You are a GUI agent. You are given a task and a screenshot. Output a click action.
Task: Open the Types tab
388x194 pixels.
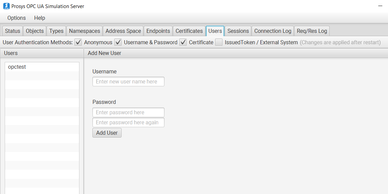[56, 31]
